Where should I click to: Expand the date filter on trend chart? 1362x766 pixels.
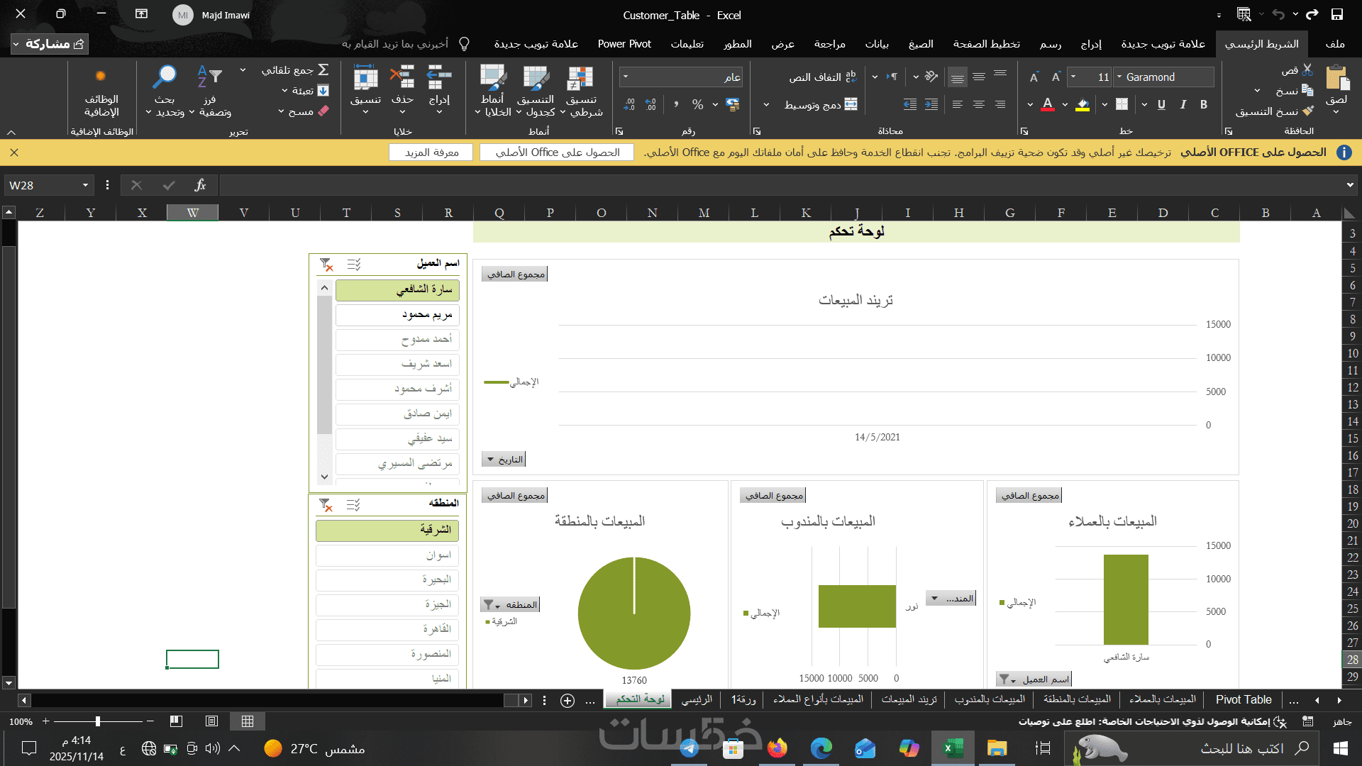tap(490, 460)
